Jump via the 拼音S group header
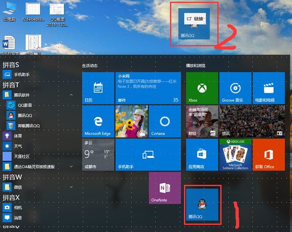Image resolution: width=292 pixels, height=232 pixels. point(11,65)
